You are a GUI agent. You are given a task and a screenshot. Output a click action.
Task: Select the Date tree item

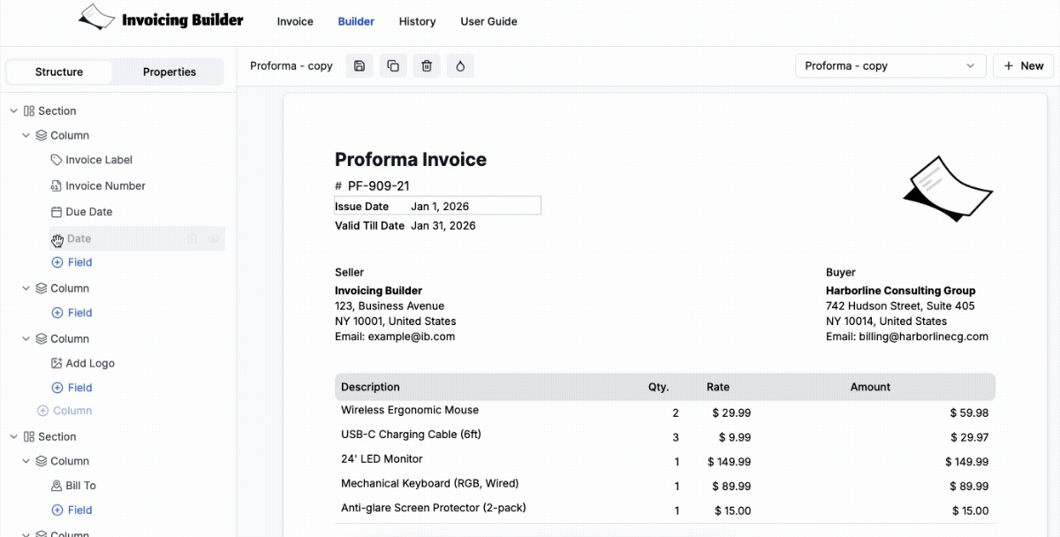coord(137,238)
